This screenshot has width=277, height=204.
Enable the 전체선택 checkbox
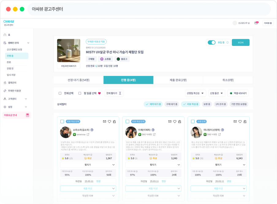(x=60, y=93)
